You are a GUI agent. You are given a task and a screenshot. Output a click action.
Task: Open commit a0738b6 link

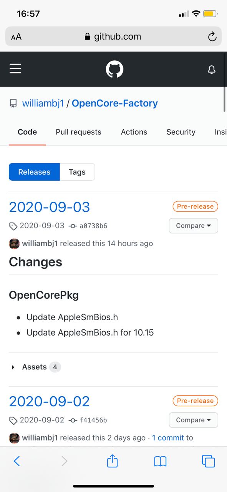pos(93,226)
